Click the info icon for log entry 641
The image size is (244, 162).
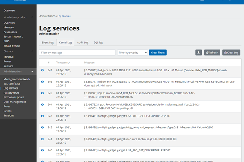42,139
